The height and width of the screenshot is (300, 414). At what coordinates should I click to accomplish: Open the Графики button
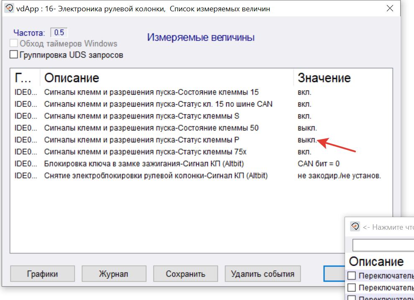pyautogui.click(x=43, y=274)
